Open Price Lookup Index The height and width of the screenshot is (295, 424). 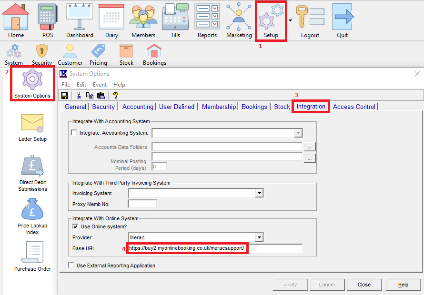pyautogui.click(x=32, y=216)
